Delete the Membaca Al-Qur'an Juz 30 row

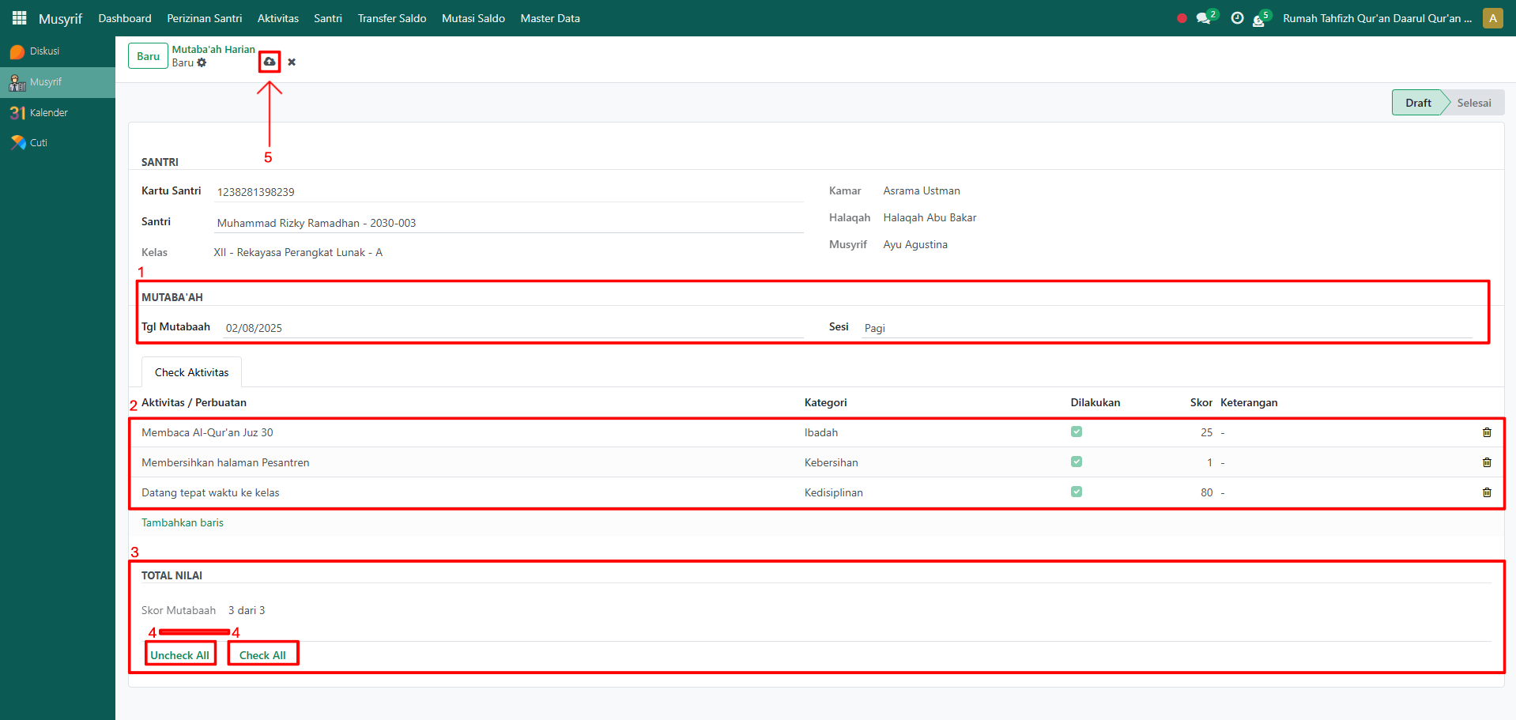click(x=1486, y=432)
